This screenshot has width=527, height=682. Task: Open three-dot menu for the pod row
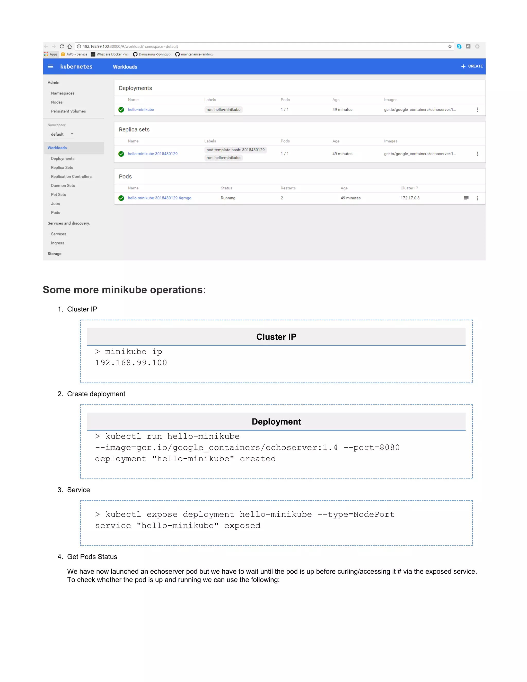click(477, 198)
